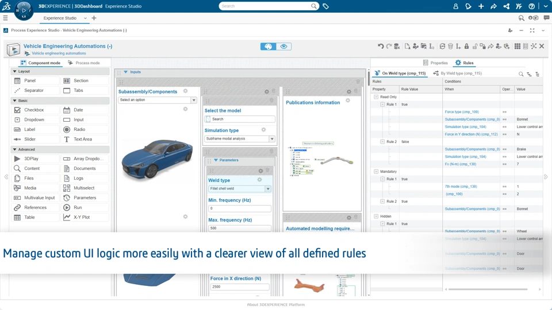Viewport: 552px width, 310px height.
Task: Click the trash can delete icon
Action: [450, 46]
